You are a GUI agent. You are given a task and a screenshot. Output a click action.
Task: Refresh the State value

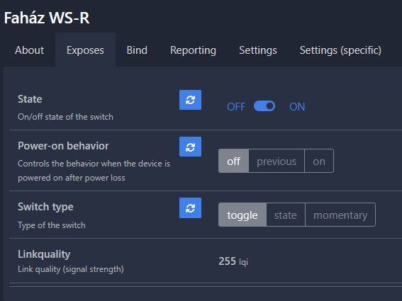(190, 100)
